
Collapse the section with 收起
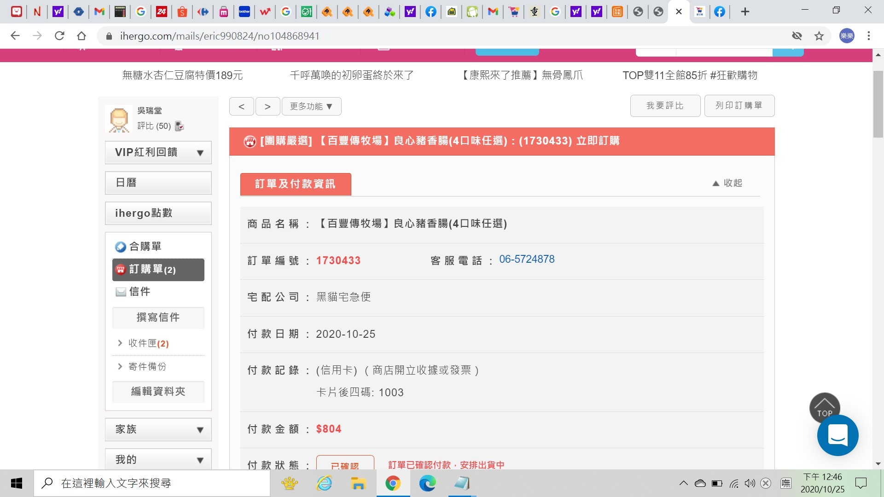727,183
